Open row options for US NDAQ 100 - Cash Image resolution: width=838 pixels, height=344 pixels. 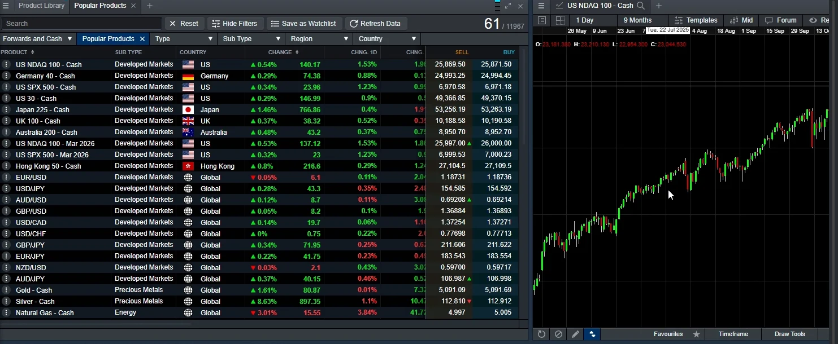(6, 64)
